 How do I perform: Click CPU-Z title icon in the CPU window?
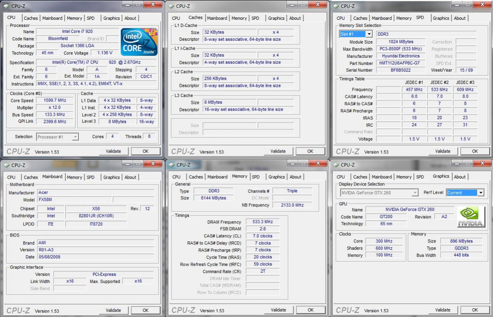pos(7,6)
